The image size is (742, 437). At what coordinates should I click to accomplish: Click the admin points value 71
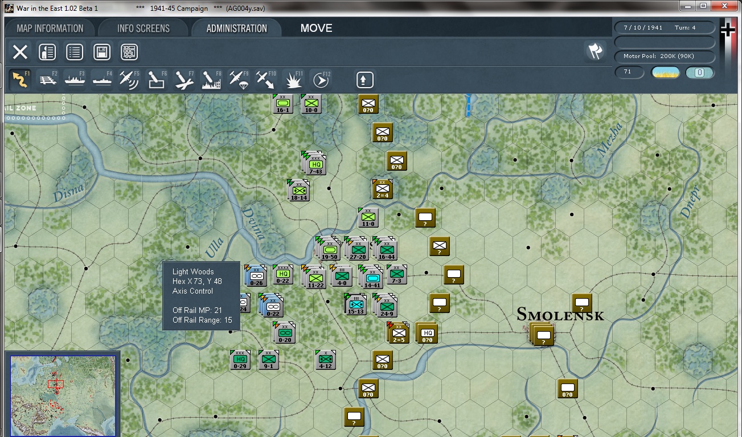[629, 72]
